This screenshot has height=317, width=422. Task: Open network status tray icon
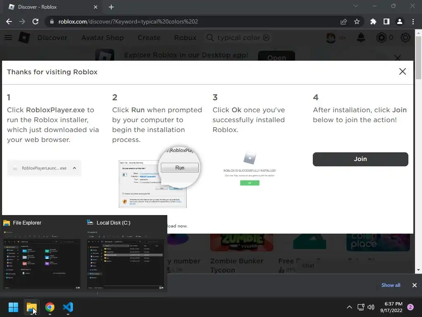click(x=361, y=307)
